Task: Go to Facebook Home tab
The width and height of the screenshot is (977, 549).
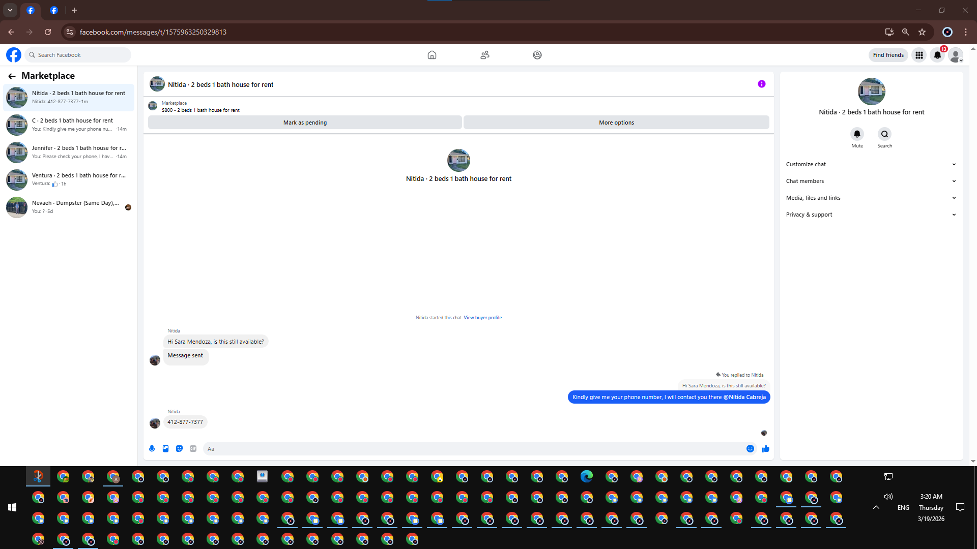Action: [x=432, y=55]
